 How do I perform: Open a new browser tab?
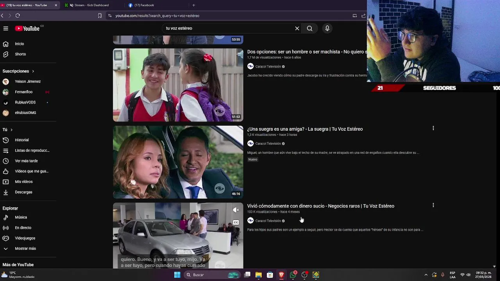pos(193,5)
